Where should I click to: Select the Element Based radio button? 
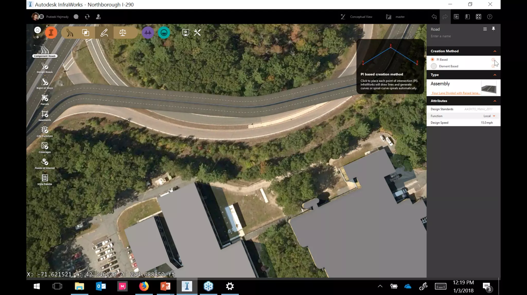point(434,66)
